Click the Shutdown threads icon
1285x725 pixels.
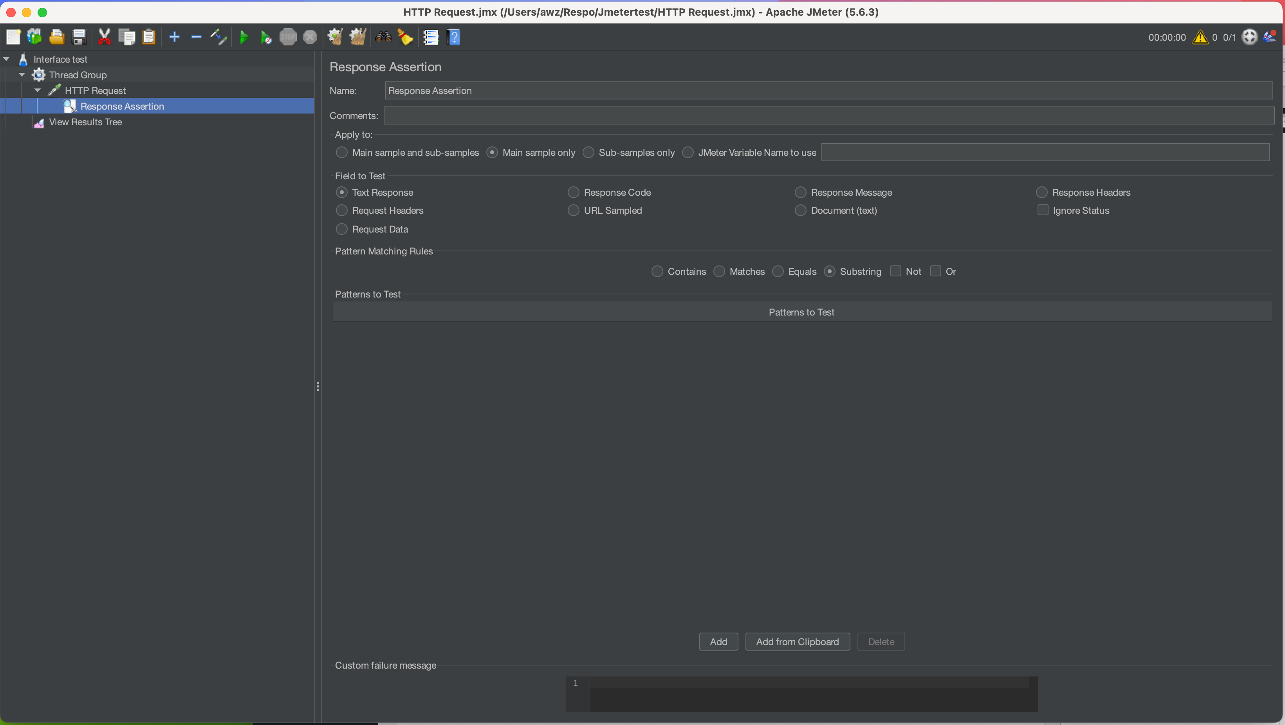pos(310,37)
